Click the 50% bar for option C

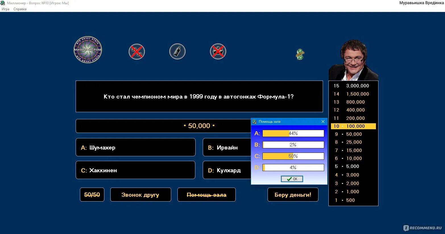293,156
